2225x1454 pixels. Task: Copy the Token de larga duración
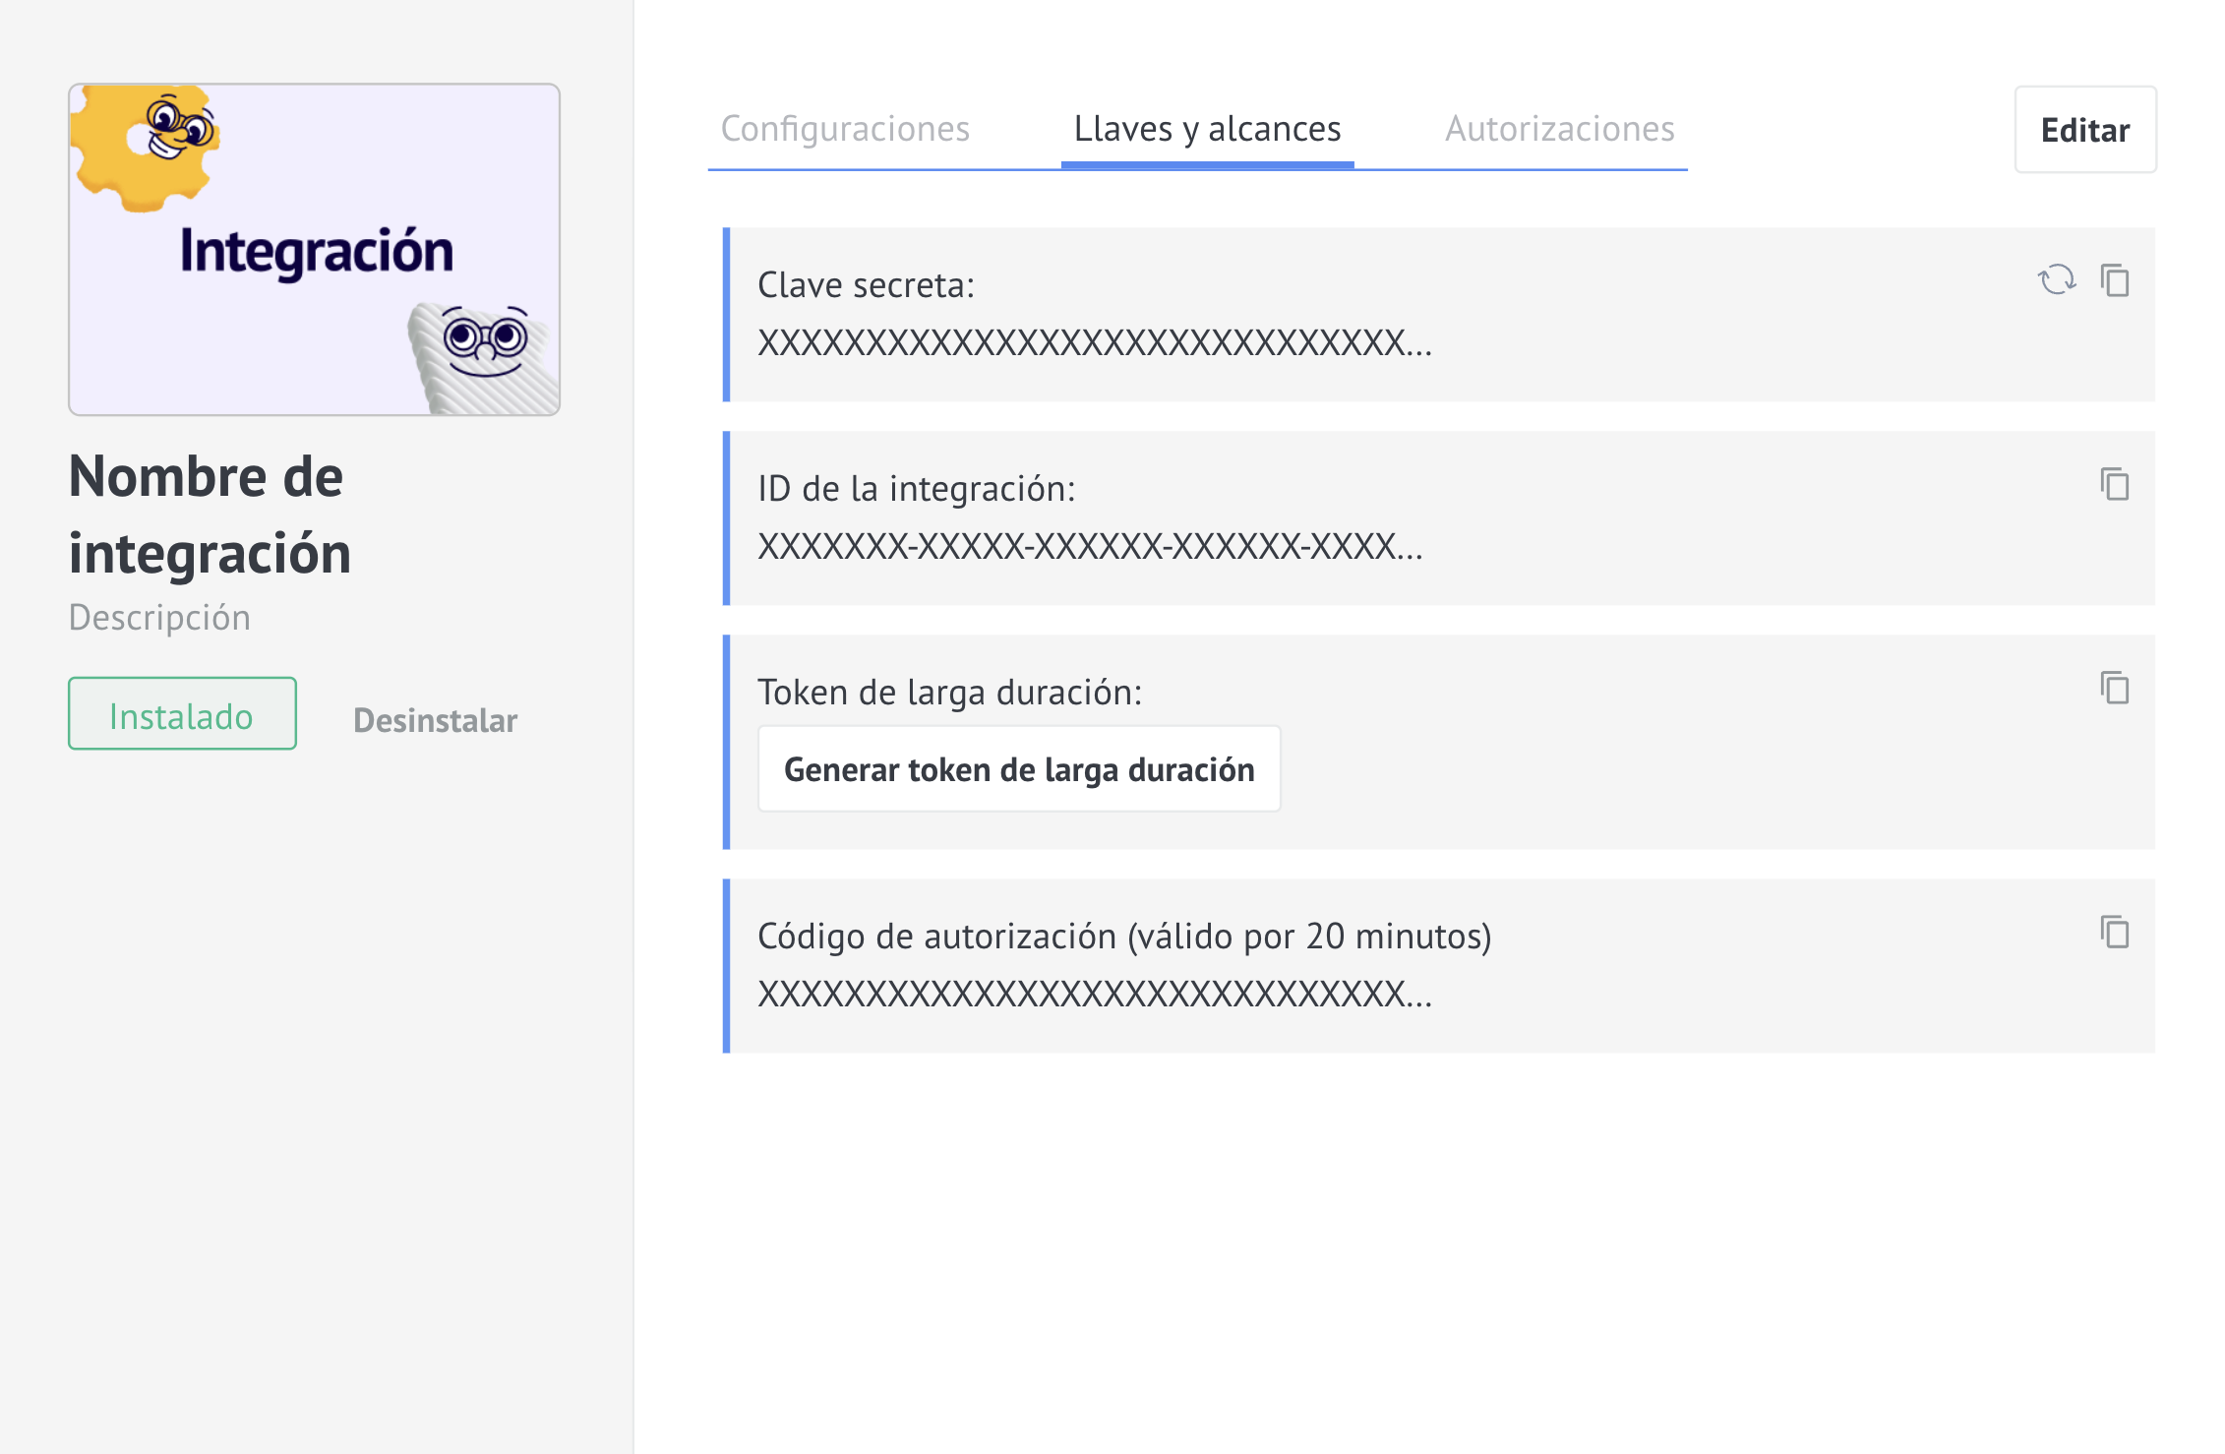pyautogui.click(x=2115, y=688)
